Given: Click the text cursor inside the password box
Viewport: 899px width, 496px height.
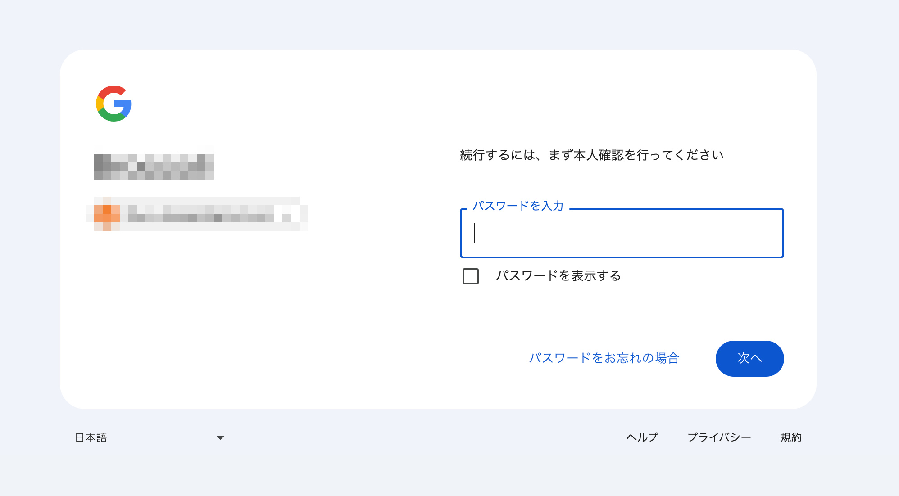Looking at the screenshot, I should [x=475, y=233].
